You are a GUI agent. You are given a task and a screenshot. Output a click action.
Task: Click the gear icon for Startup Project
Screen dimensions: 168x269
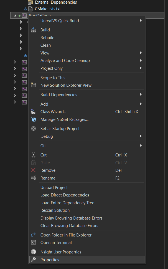(x=34, y=129)
